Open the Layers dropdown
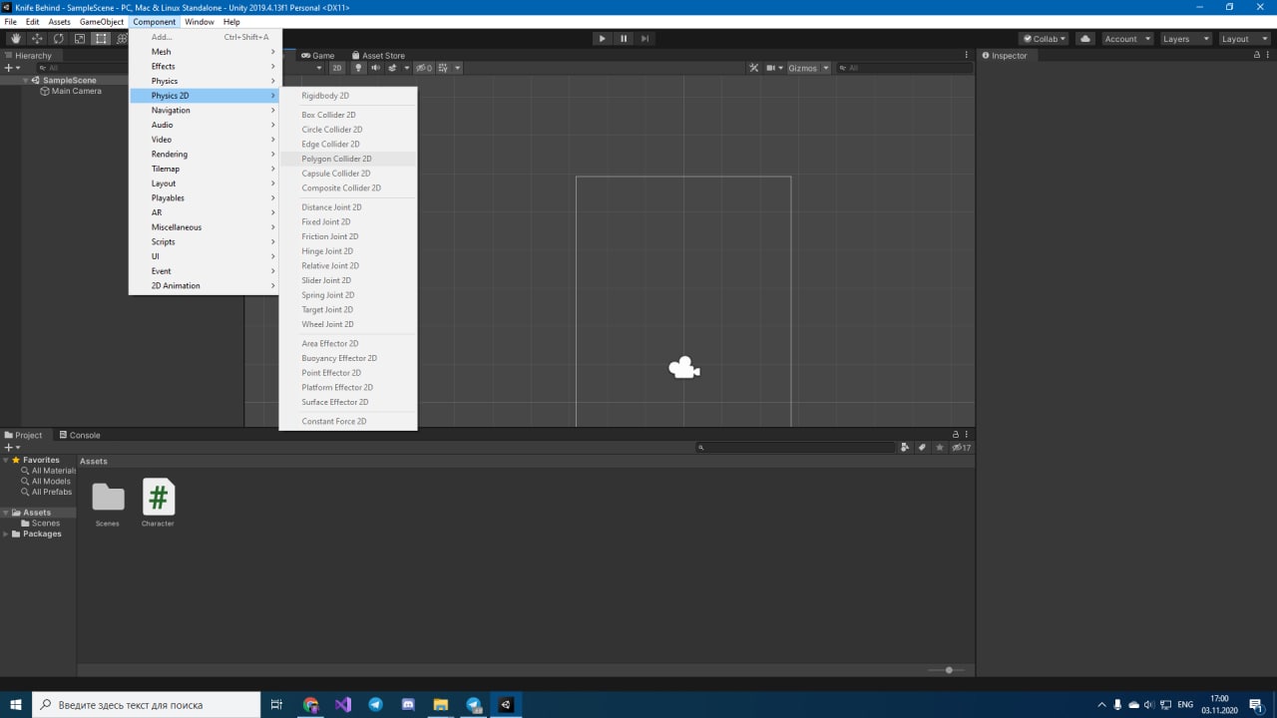Image resolution: width=1277 pixels, height=718 pixels. click(x=1185, y=39)
